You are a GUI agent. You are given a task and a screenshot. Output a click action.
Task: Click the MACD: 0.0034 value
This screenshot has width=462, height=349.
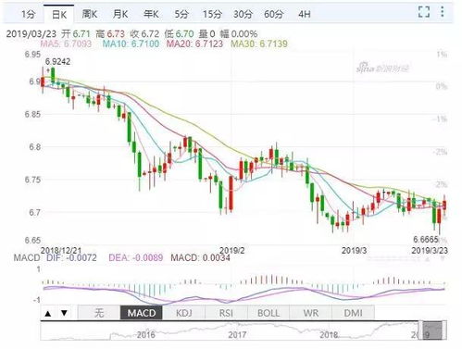tap(200, 257)
